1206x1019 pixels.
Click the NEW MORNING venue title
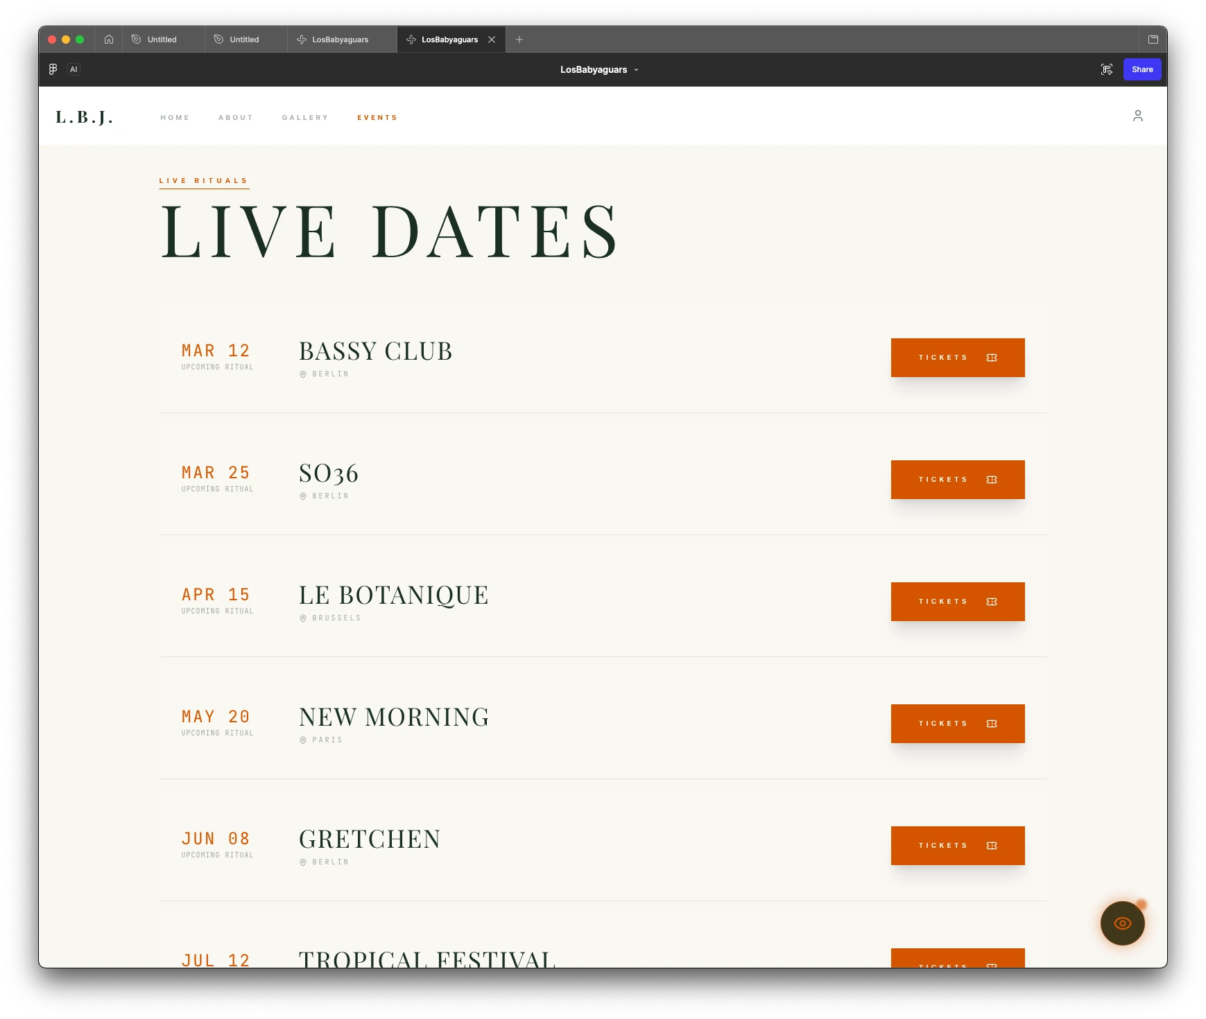tap(394, 717)
